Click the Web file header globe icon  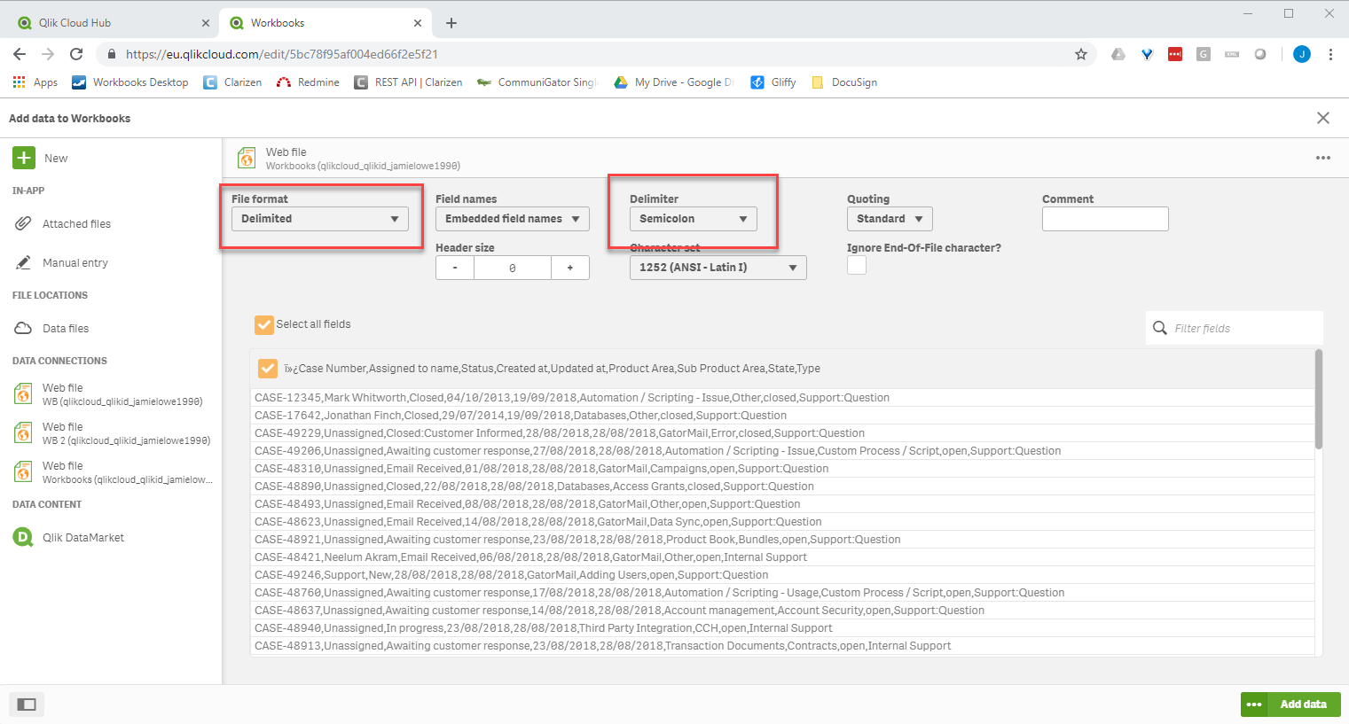pos(247,158)
